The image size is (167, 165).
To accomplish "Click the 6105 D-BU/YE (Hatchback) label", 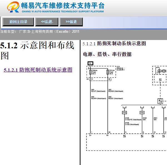I will tap(133, 119).
